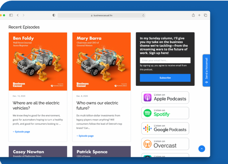Open the Casey Newton episode card
Viewport: 228px width, 164px height.
point(38,152)
